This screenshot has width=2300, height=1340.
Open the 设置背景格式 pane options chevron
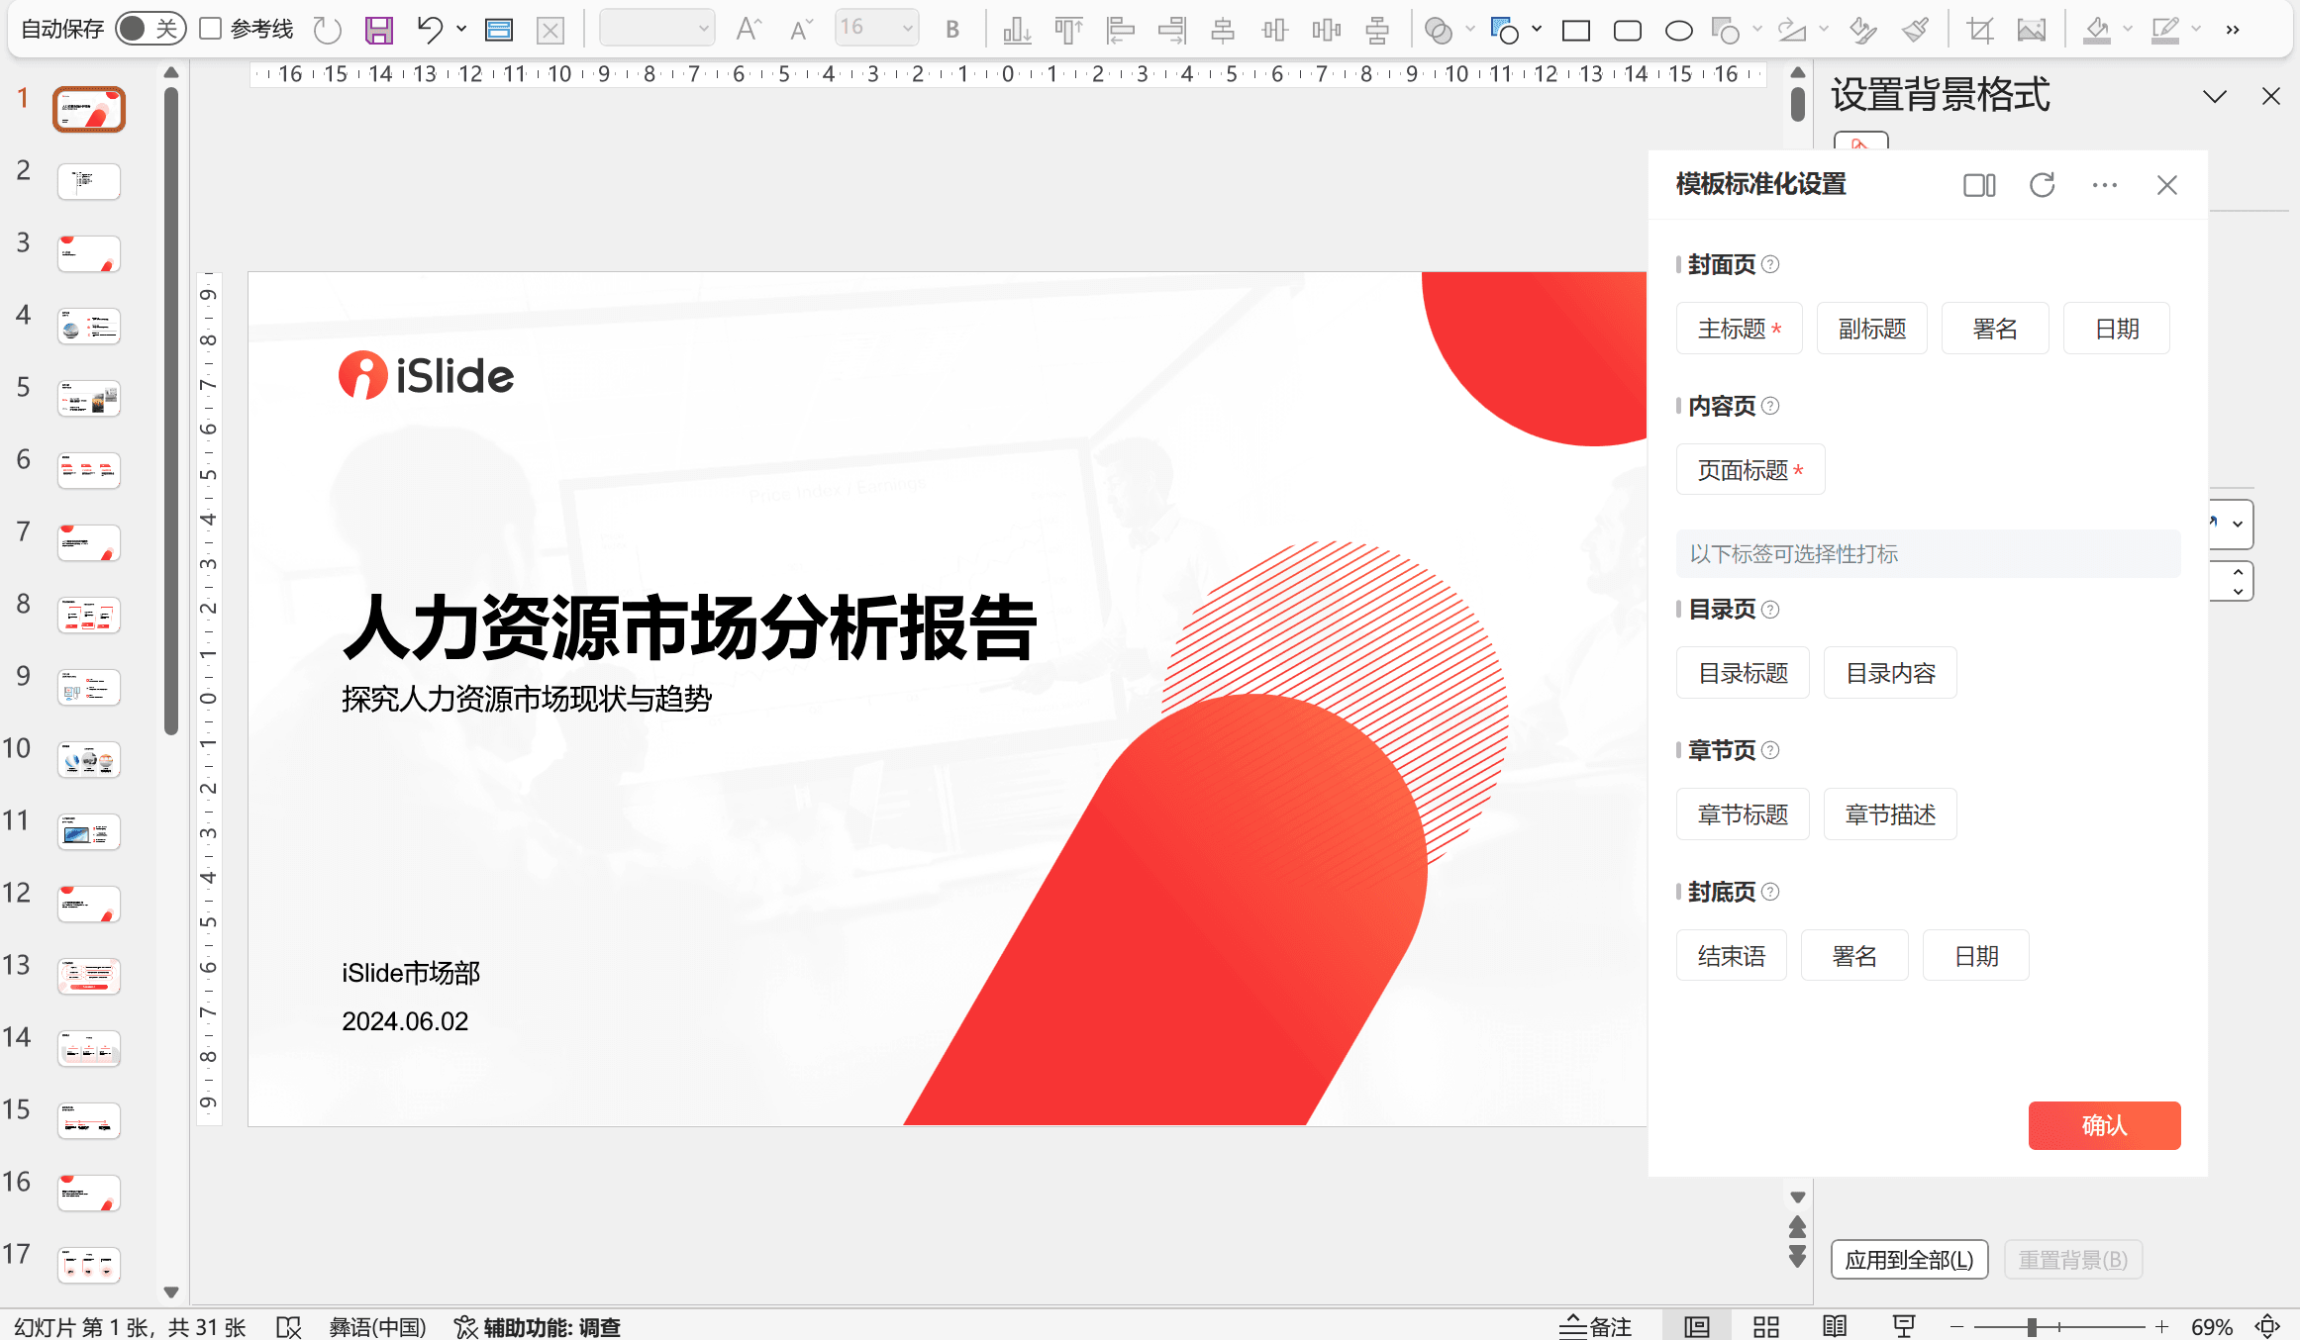pos(2215,97)
